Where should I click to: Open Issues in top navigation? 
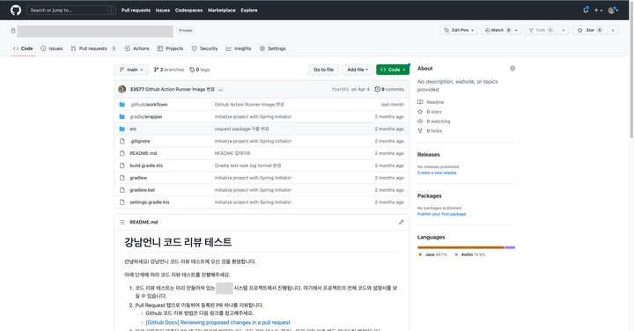163,10
